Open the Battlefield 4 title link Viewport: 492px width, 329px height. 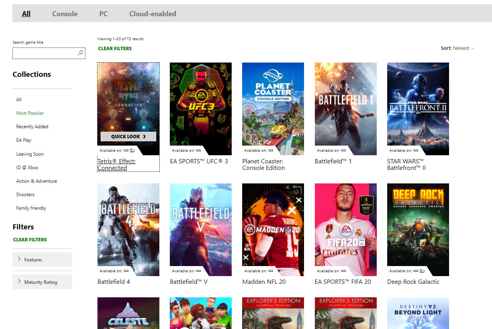[114, 282]
